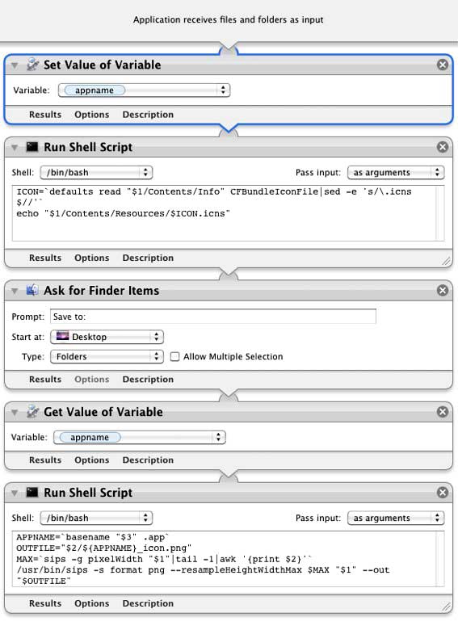Screen dimensions: 458x630
Task: Show Results of Ask for Finder Items
Action: pos(45,379)
